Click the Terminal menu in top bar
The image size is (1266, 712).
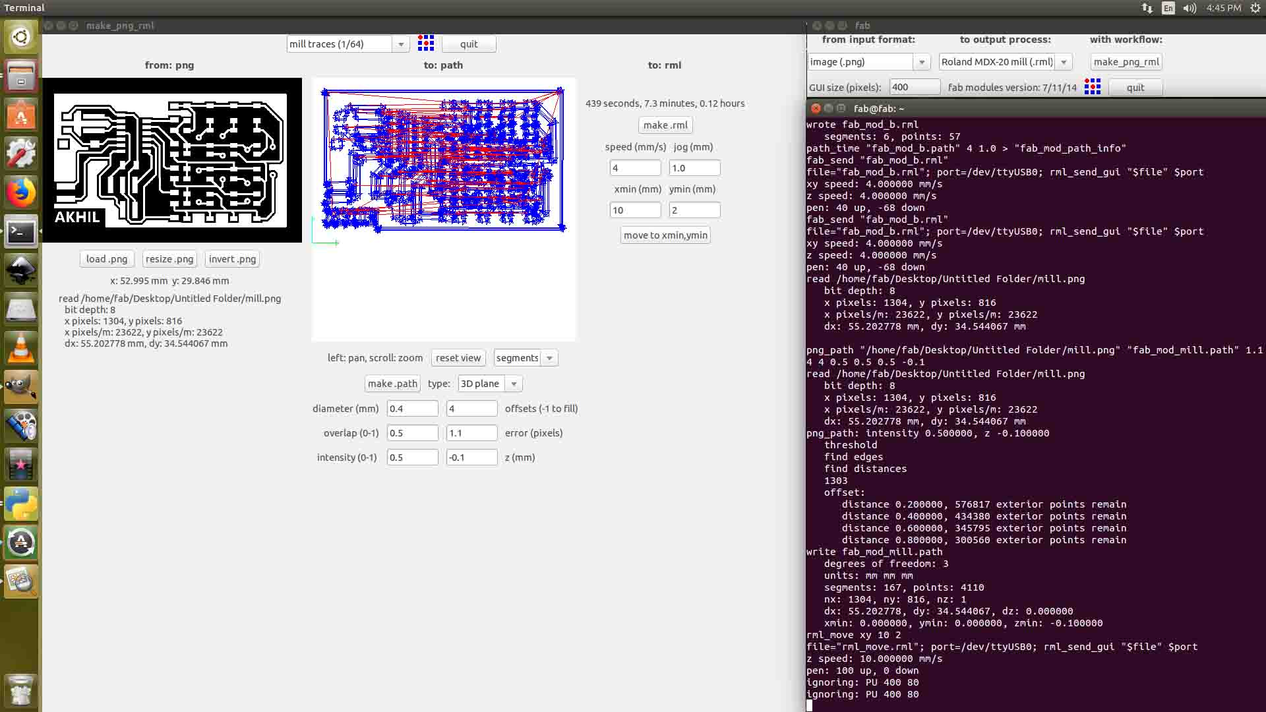coord(24,8)
